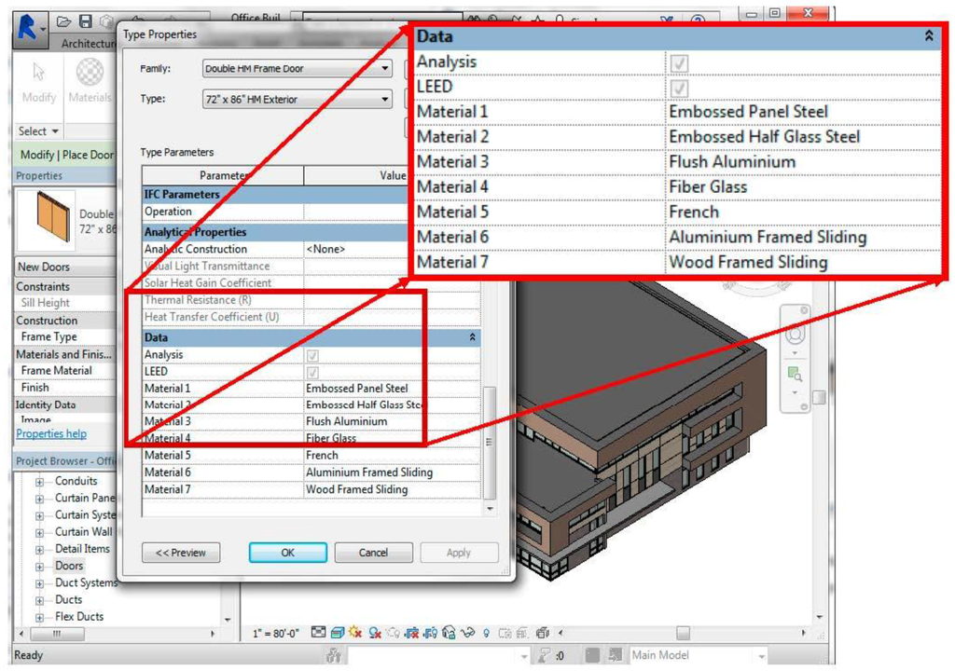Click the Detail Level icon in view control bar
The width and height of the screenshot is (955, 671).
(319, 633)
